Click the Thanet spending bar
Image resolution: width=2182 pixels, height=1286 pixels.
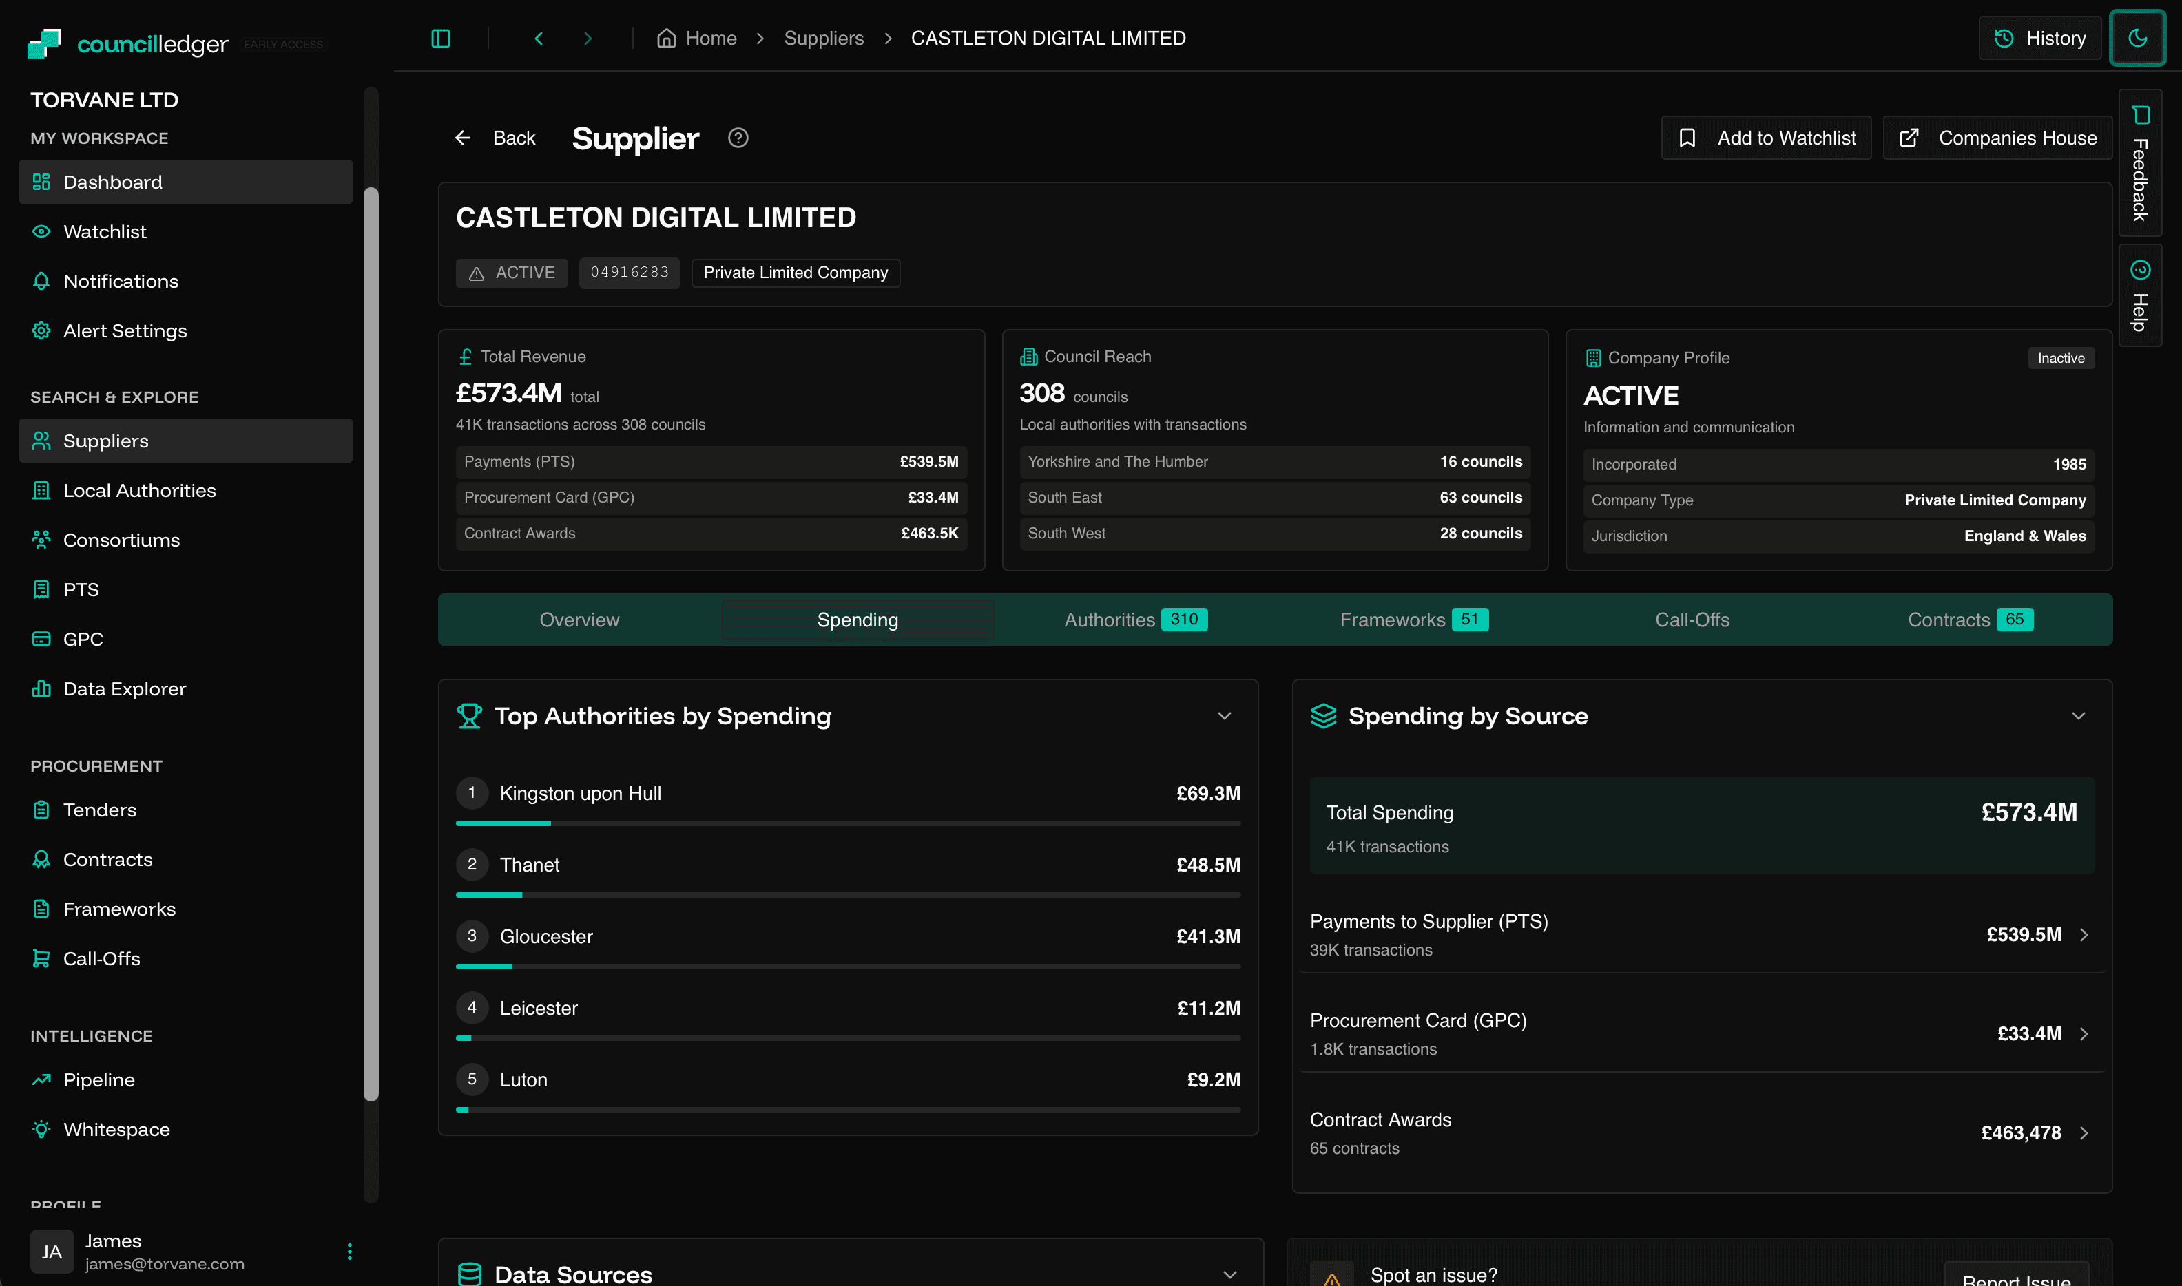[848, 895]
